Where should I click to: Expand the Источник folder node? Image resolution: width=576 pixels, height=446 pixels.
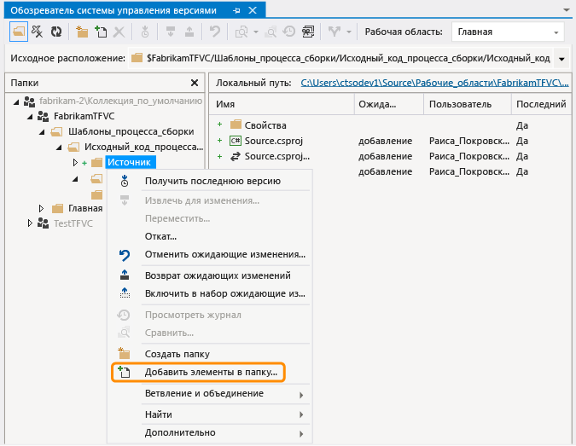75,162
